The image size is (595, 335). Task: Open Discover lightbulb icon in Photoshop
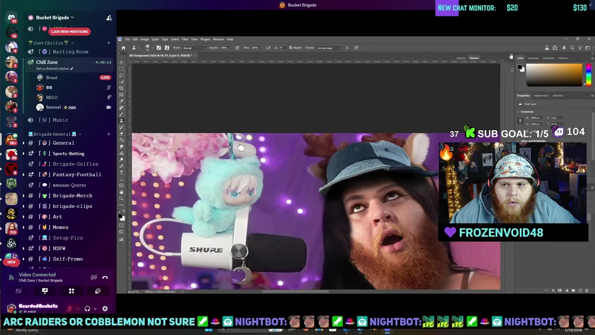click(580, 47)
